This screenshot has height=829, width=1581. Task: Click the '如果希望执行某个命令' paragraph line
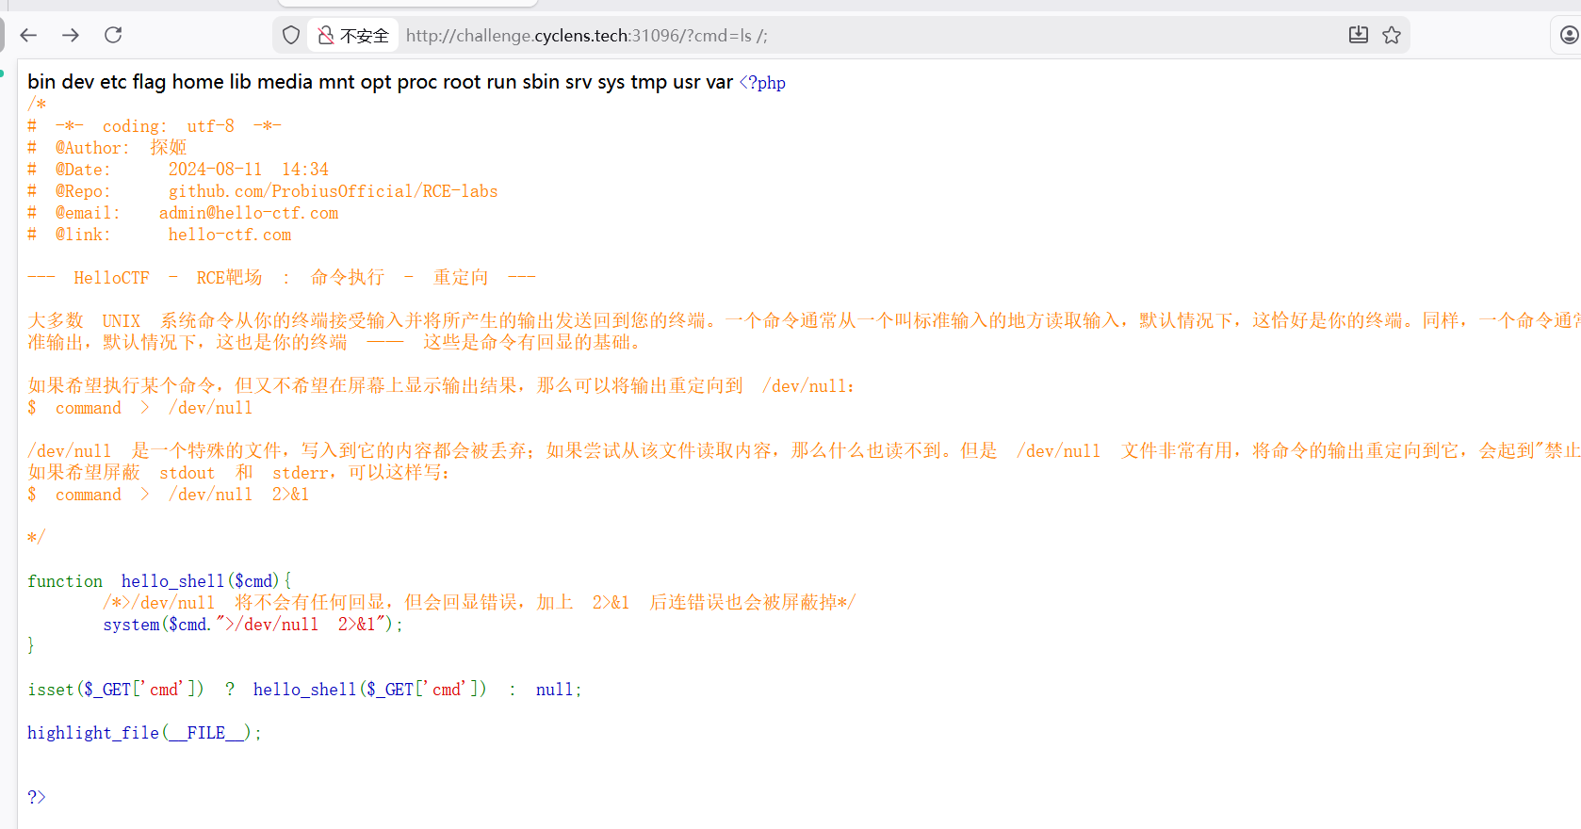pyautogui.click(x=441, y=386)
